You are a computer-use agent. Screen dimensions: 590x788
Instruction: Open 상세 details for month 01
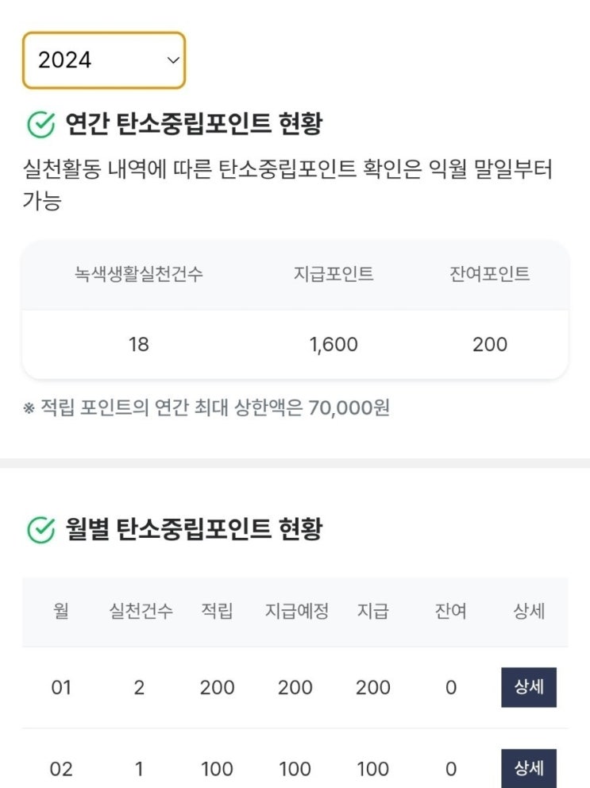point(528,687)
